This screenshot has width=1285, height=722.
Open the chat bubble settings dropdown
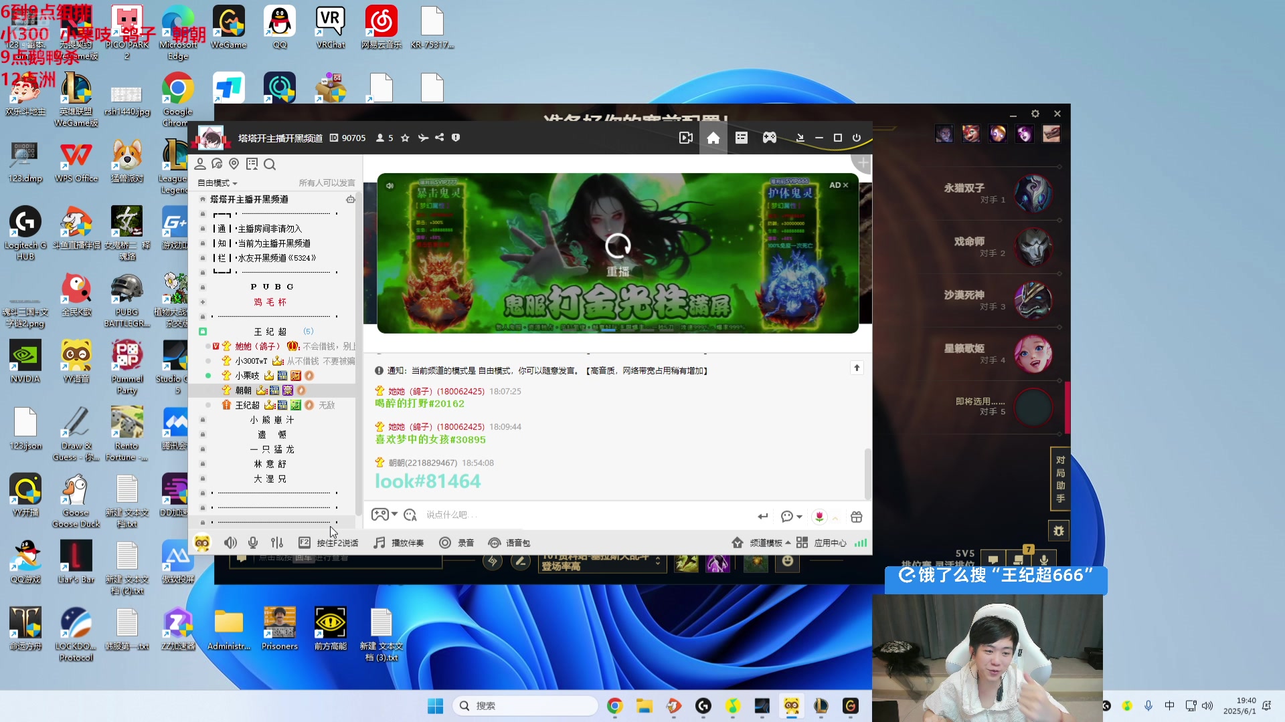pyautogui.click(x=791, y=516)
